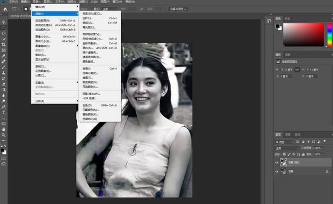Choose 去色(D) Desaturate from submenu

pyautogui.click(x=100, y=105)
